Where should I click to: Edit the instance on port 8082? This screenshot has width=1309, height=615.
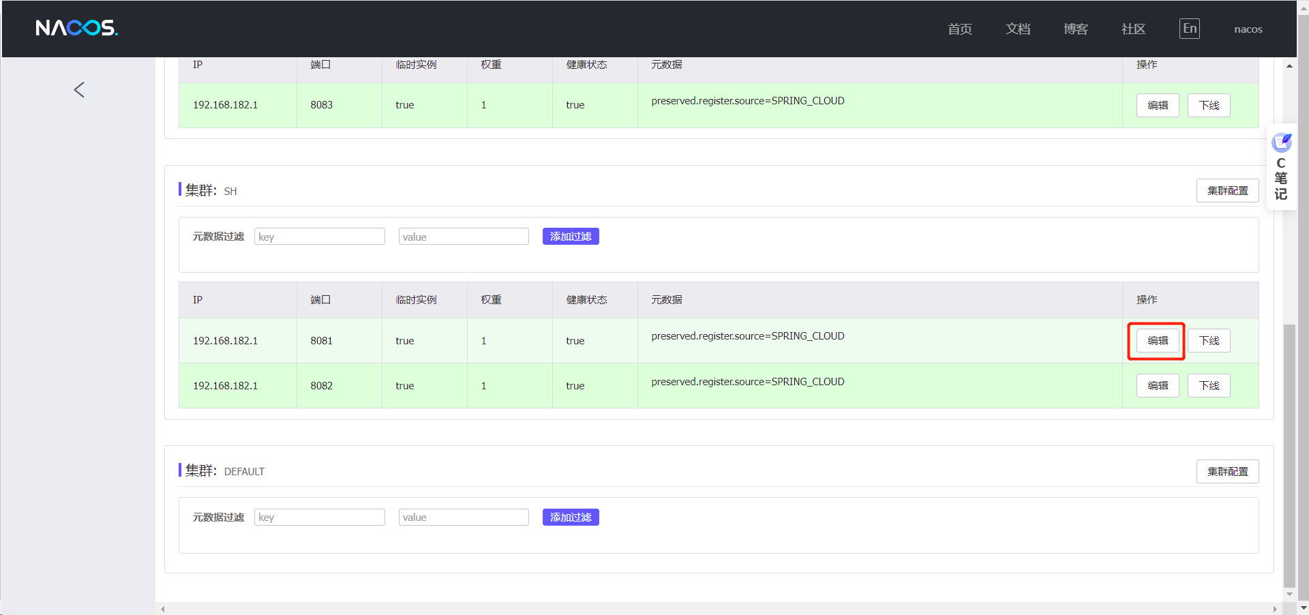[x=1158, y=385]
